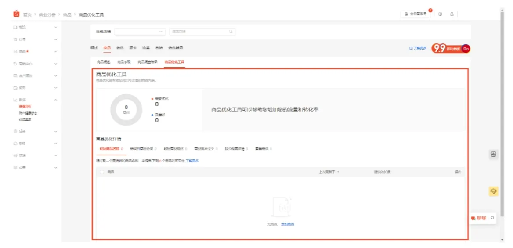Open the 聊聊 chat button
The width and height of the screenshot is (513, 248).
[479, 218]
